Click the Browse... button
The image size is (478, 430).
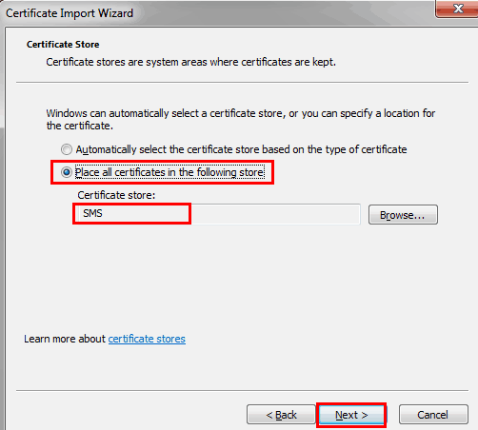403,215
